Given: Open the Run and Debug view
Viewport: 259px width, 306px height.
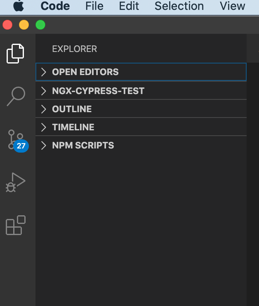Looking at the screenshot, I should (x=16, y=182).
